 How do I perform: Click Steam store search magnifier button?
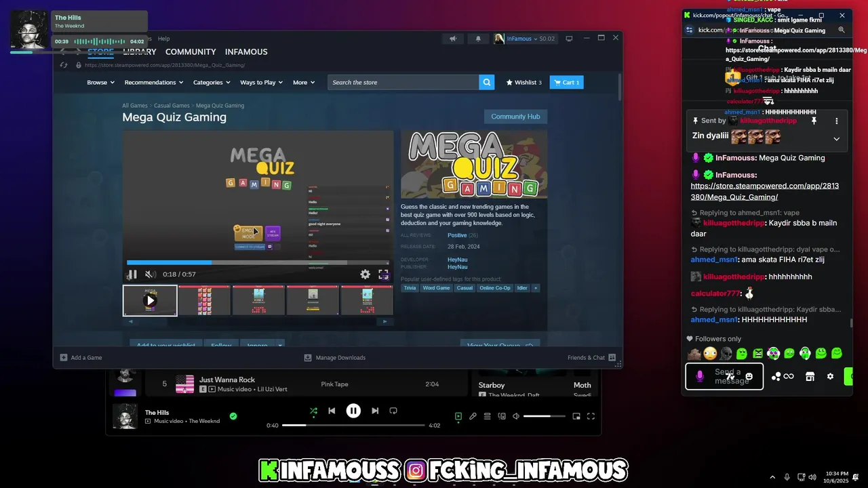[486, 82]
